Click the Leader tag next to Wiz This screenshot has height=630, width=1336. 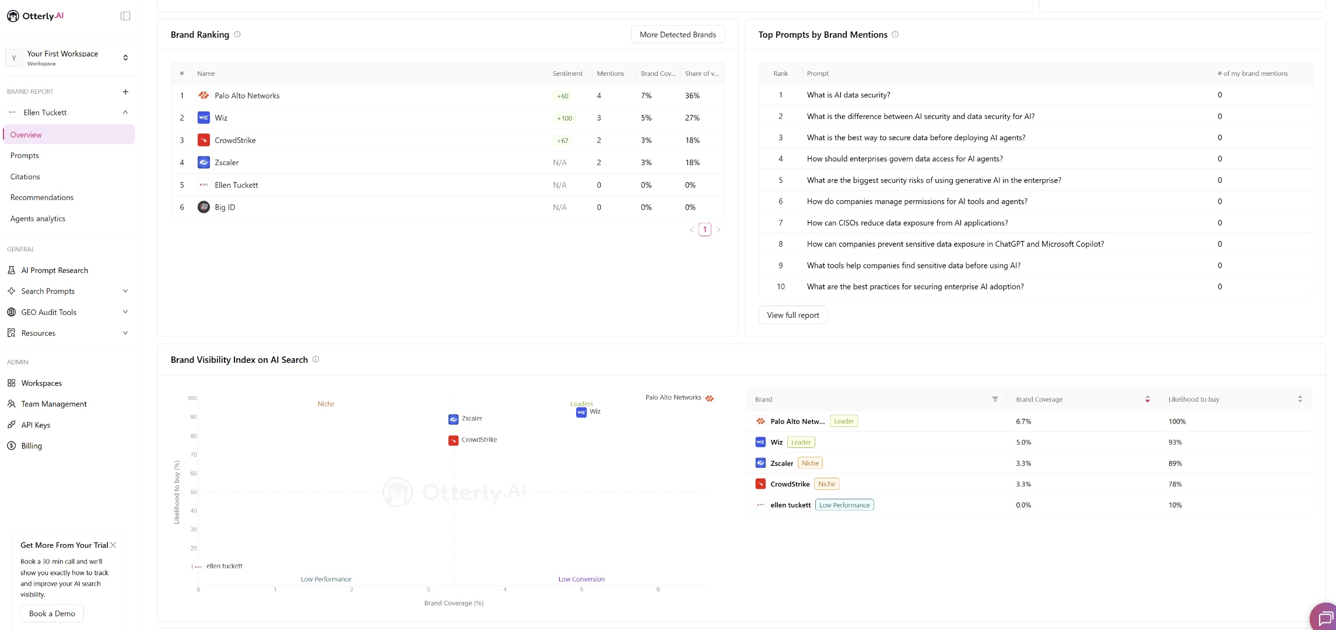801,442
